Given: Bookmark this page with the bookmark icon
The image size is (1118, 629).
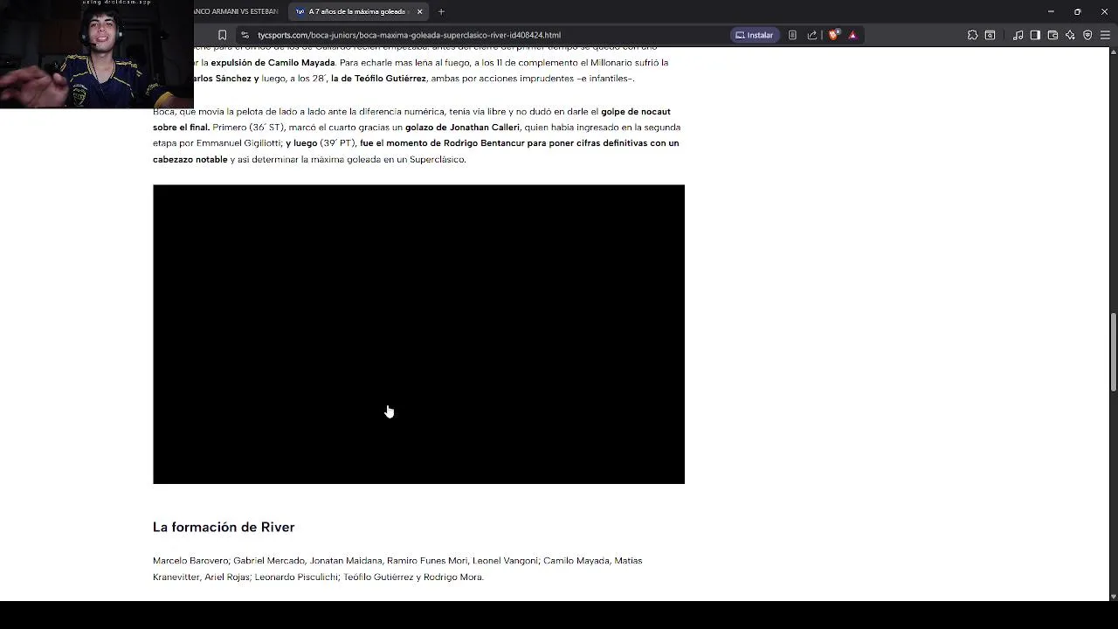Looking at the screenshot, I should click(x=222, y=35).
